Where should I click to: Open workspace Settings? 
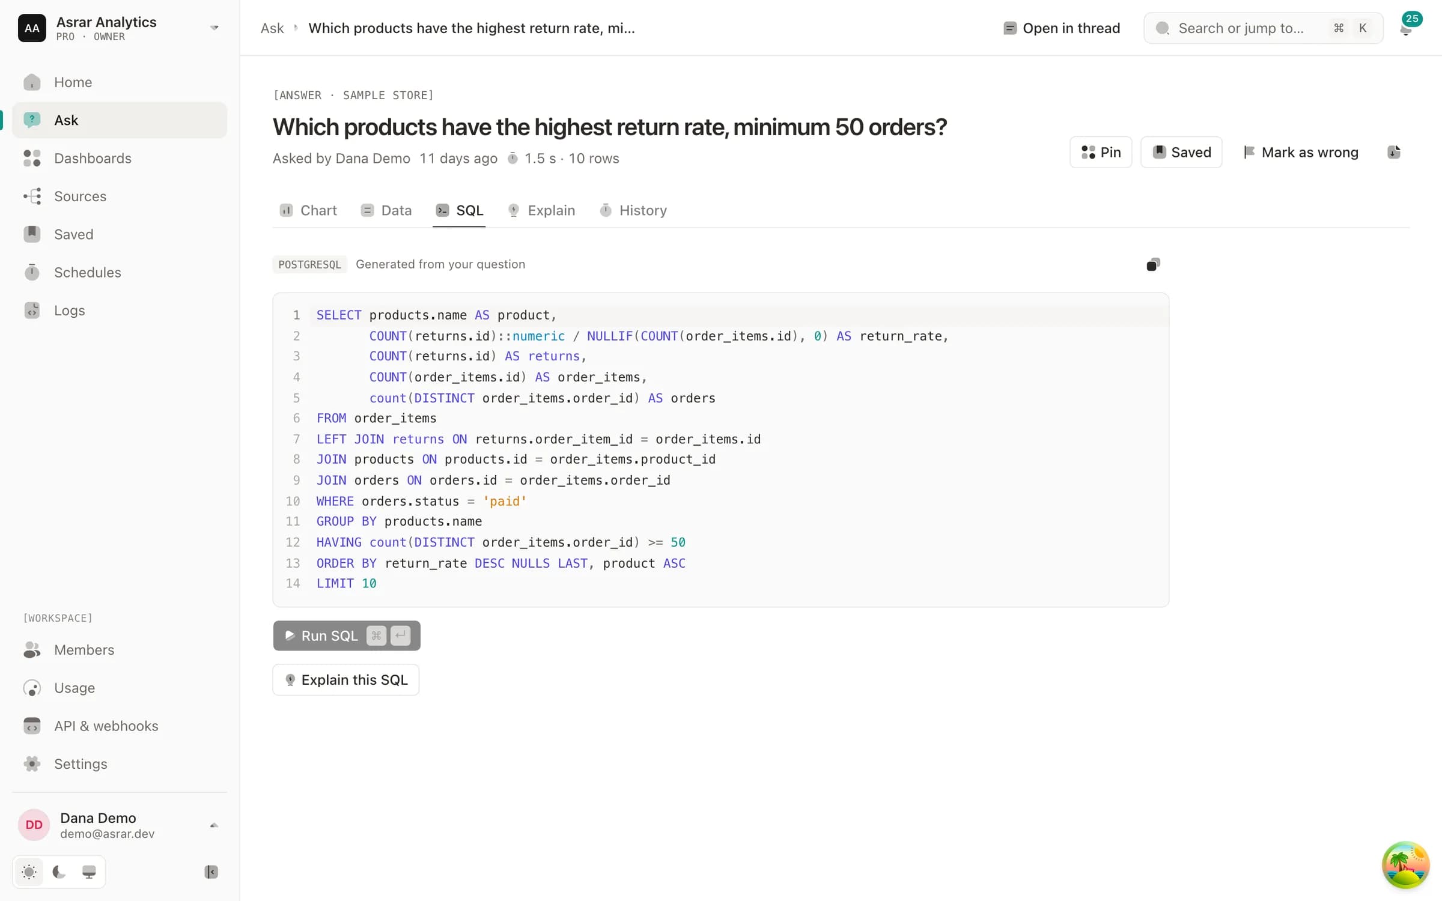click(120, 764)
